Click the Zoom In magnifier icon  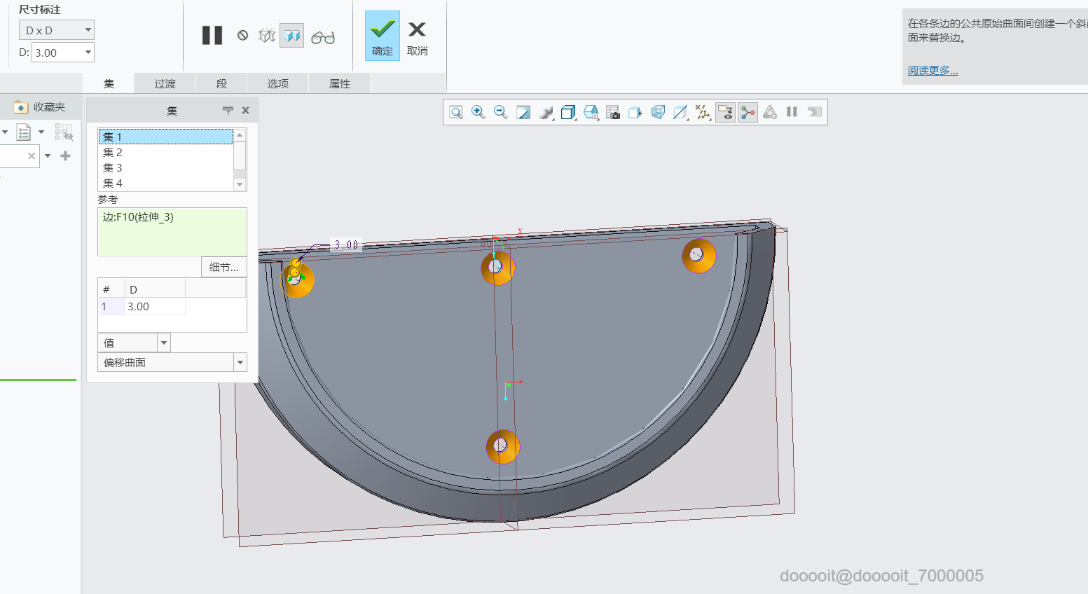478,112
